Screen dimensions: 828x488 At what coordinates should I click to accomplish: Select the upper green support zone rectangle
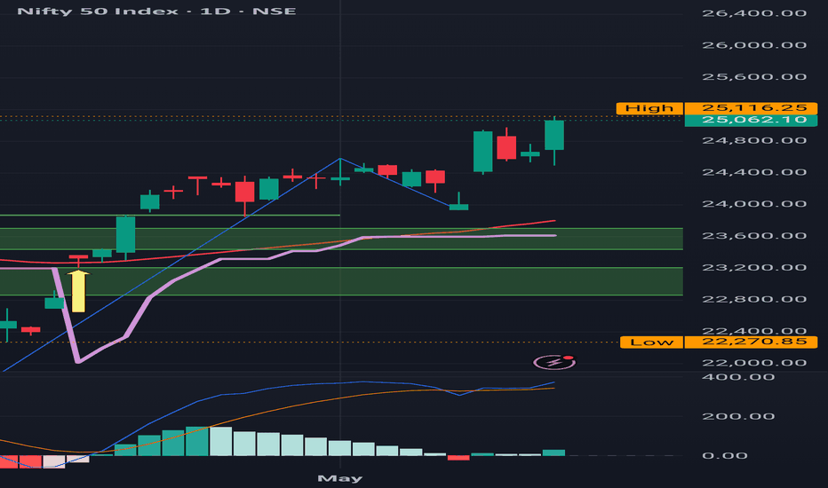point(341,239)
